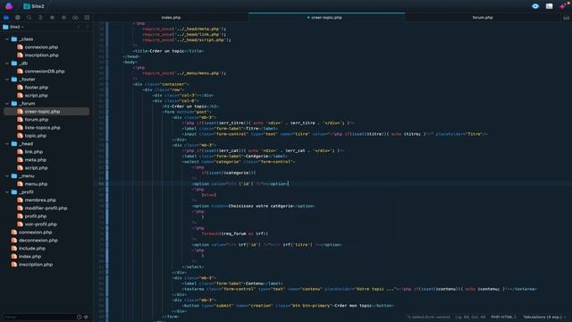The image size is (572, 322).
Task: Open connexionDB.php
Action: click(45, 72)
